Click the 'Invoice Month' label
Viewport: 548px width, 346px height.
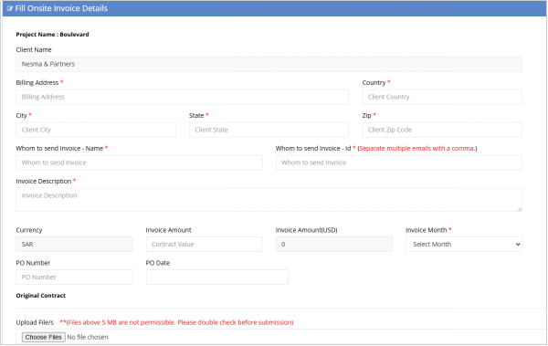(426, 230)
